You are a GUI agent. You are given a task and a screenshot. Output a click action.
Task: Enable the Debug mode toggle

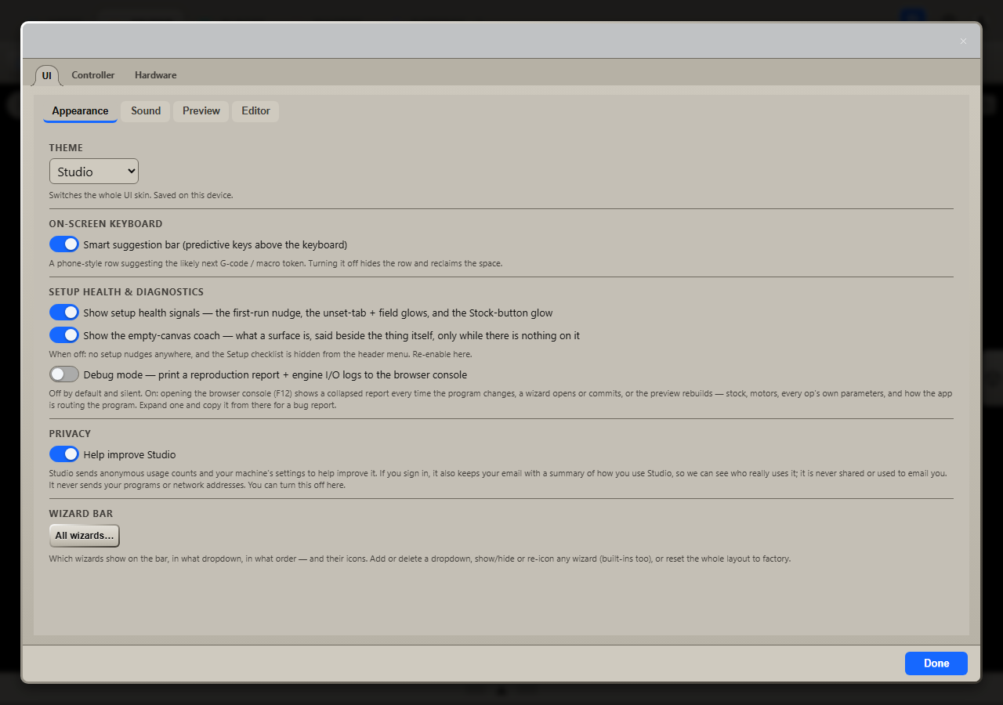tap(64, 374)
